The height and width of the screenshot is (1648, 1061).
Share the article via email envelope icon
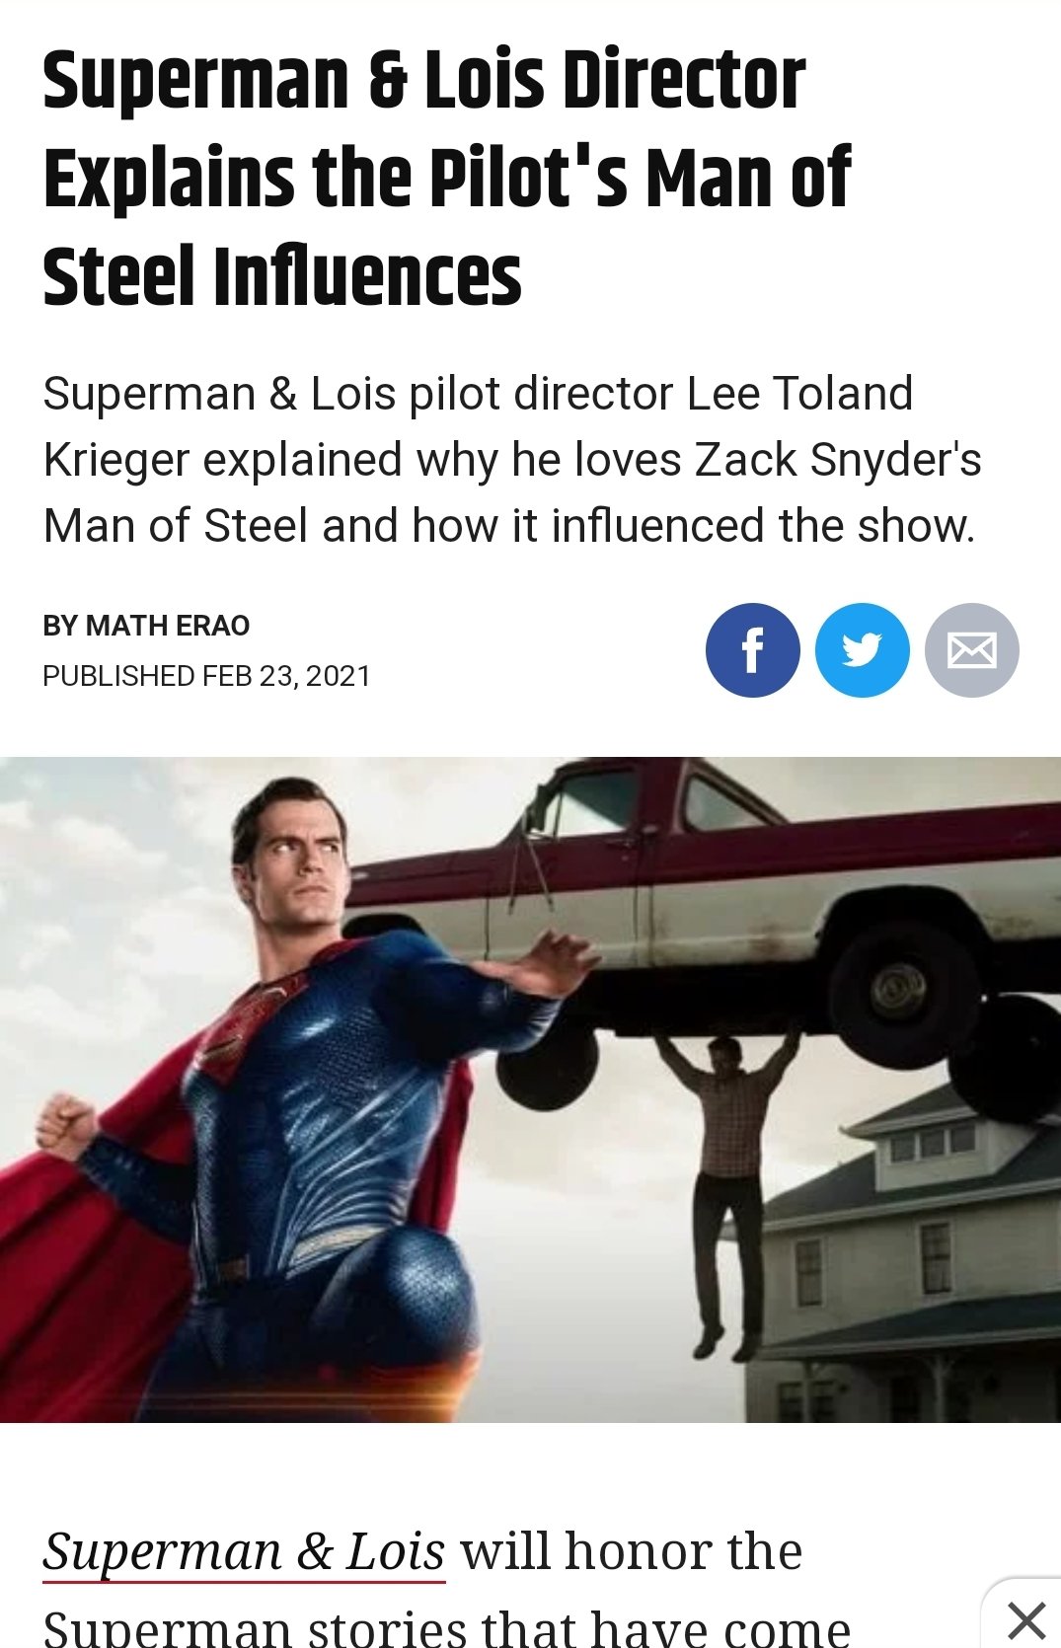tap(971, 650)
